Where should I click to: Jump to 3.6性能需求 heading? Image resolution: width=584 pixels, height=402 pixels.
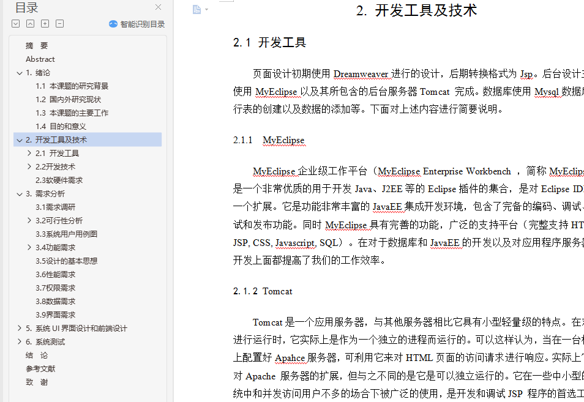click(56, 274)
